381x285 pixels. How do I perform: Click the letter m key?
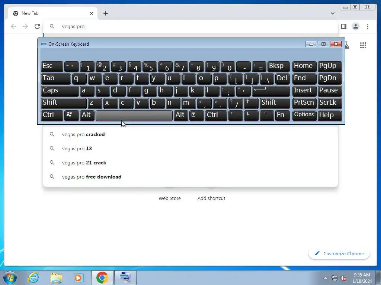tap(189, 103)
